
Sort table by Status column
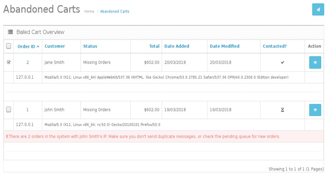click(x=90, y=46)
